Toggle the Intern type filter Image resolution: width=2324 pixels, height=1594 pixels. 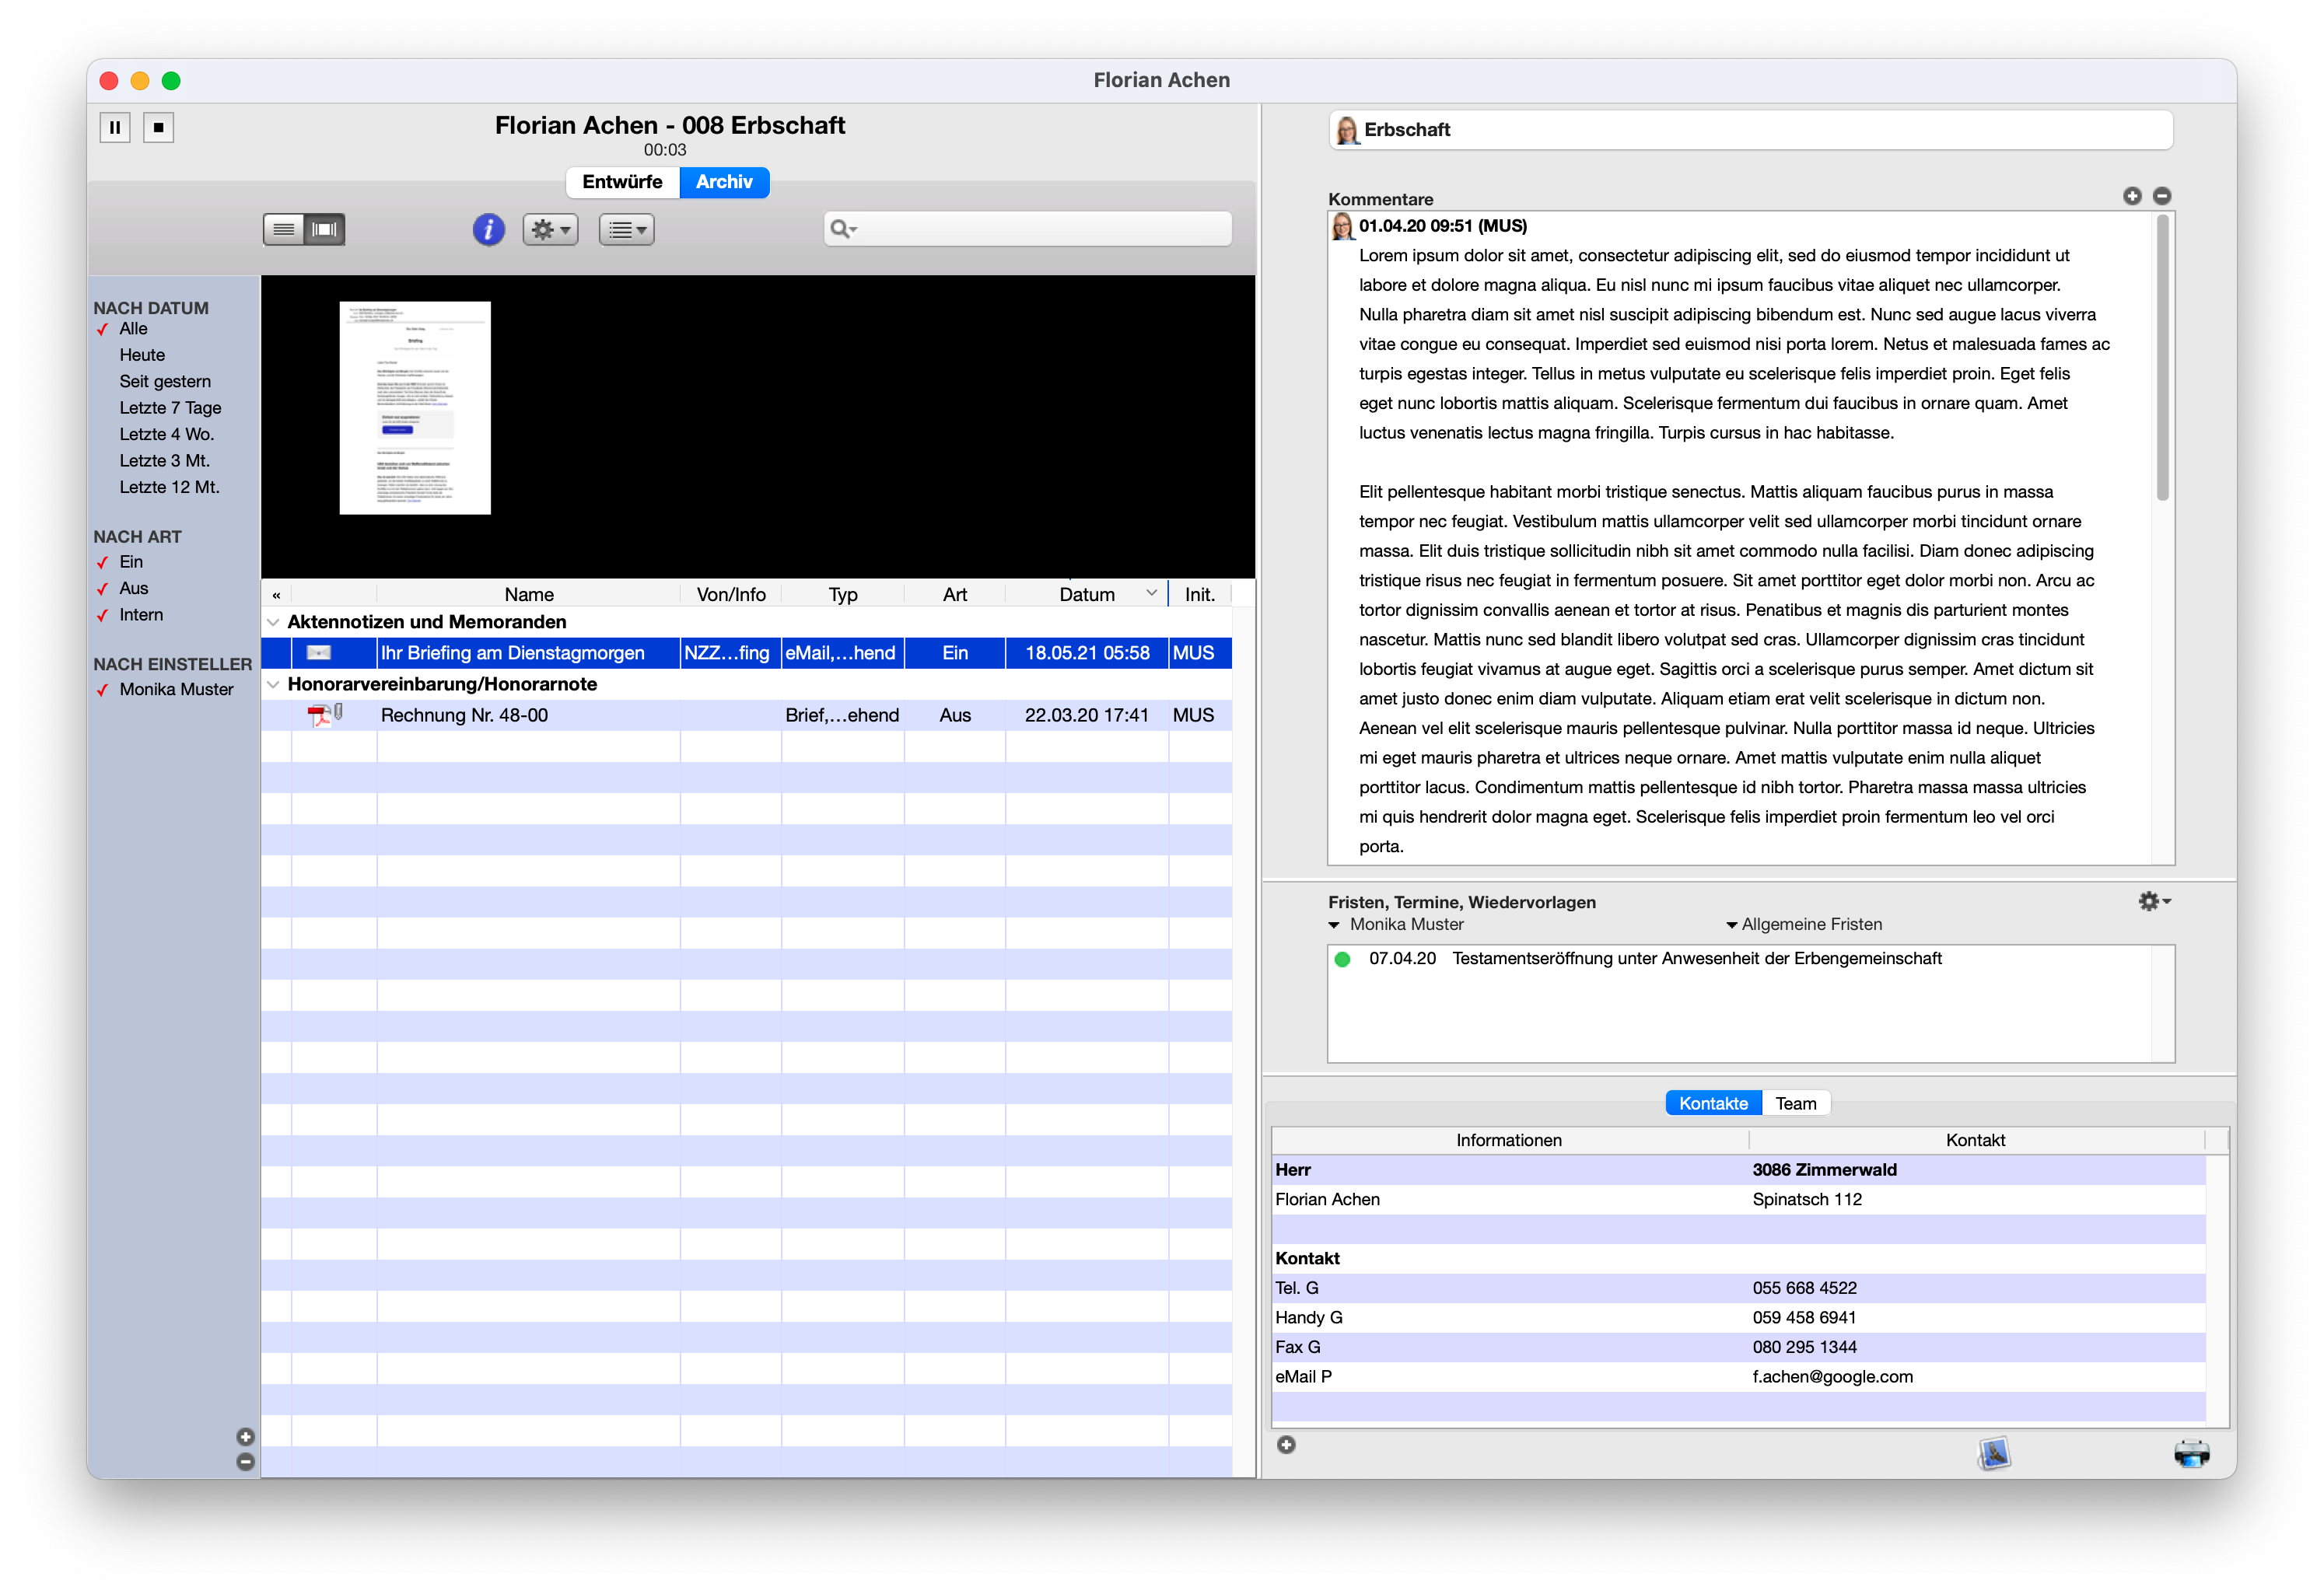tap(141, 615)
